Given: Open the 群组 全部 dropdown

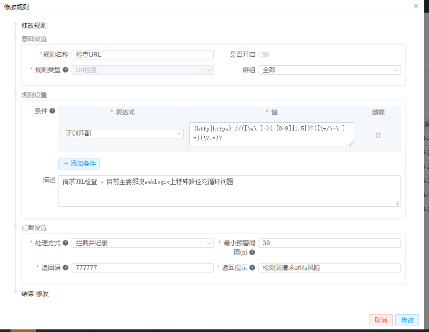Looking at the screenshot, I should tap(330, 70).
